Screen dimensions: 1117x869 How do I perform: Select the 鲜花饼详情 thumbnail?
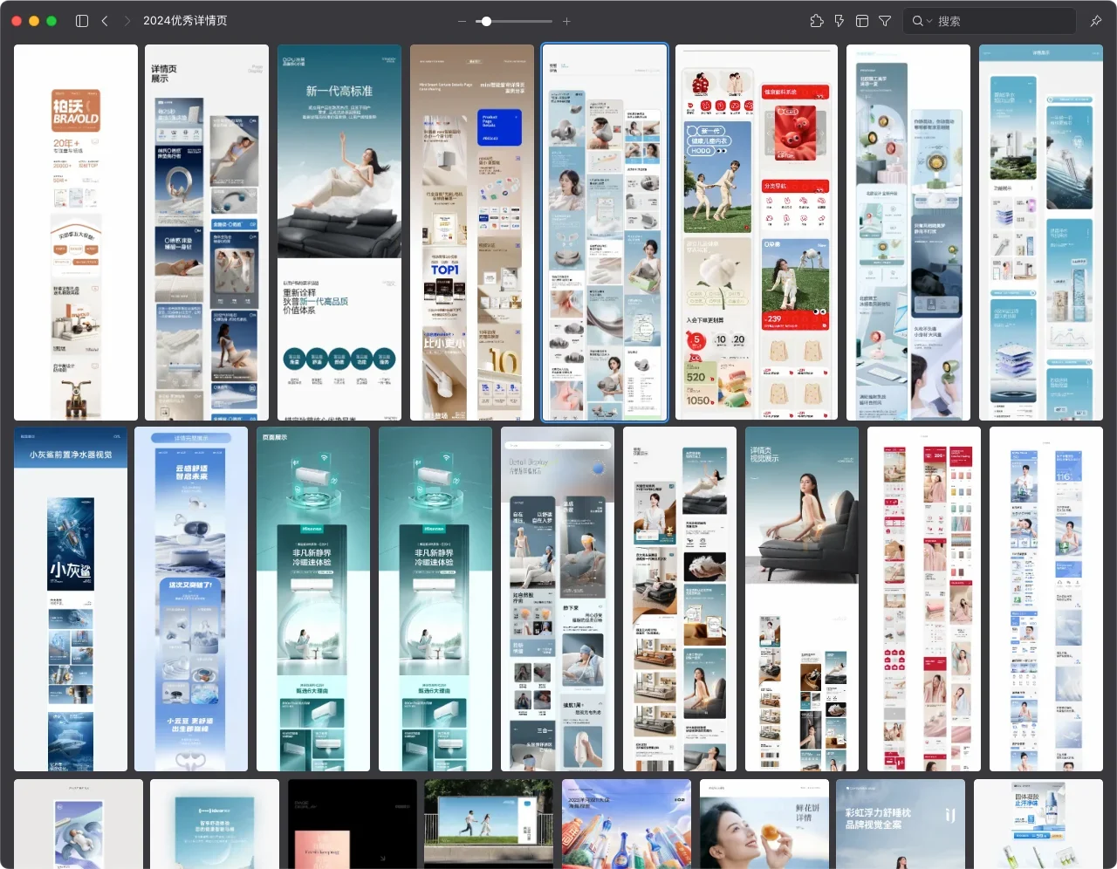pos(764,824)
